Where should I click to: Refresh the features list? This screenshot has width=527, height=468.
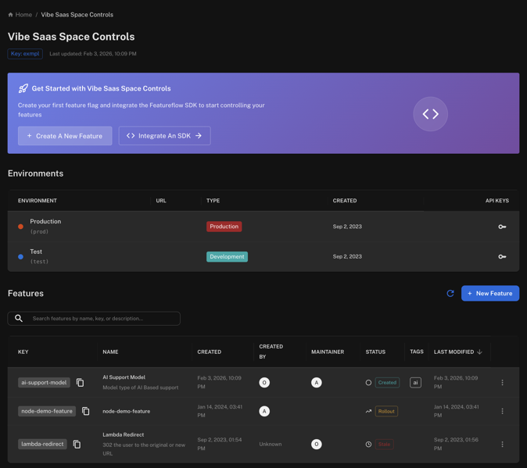point(450,294)
